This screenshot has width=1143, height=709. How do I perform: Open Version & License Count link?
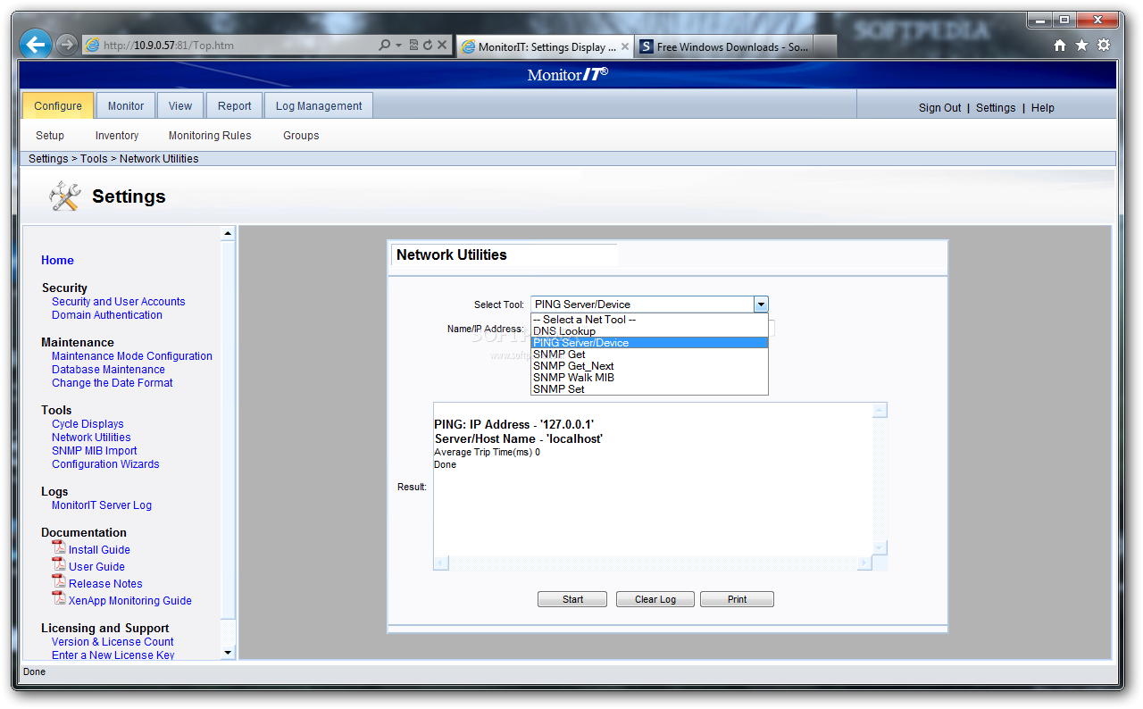tap(113, 642)
